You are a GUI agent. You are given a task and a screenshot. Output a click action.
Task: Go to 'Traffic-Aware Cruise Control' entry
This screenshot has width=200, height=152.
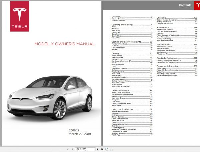132,94
